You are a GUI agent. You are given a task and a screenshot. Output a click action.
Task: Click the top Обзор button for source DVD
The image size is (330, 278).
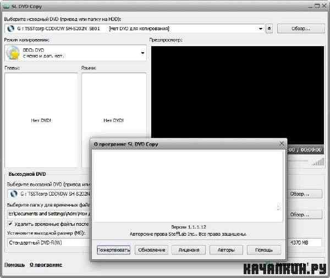301,29
